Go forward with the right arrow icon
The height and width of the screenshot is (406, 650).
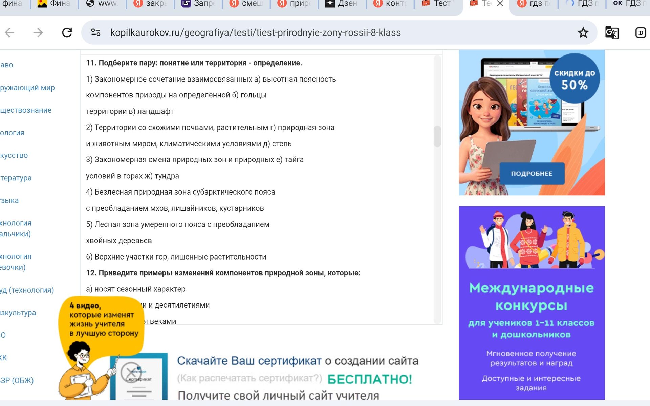38,32
